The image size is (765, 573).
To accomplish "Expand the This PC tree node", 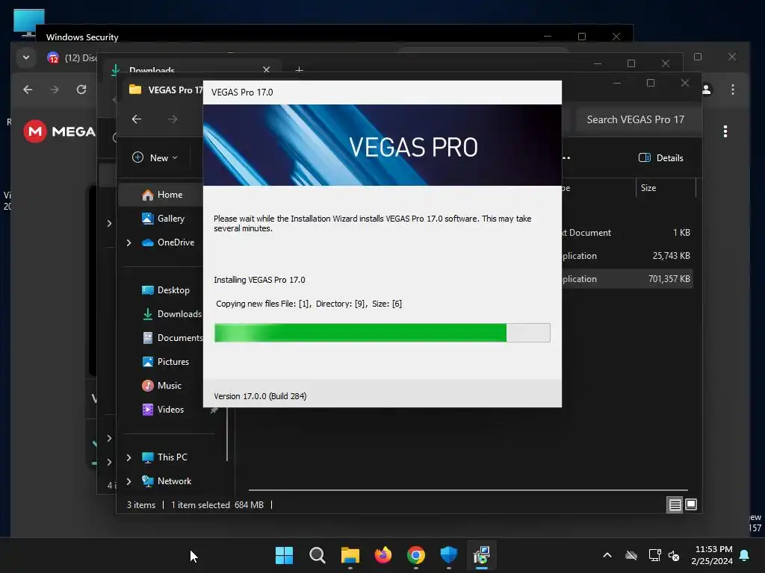I will pyautogui.click(x=128, y=457).
